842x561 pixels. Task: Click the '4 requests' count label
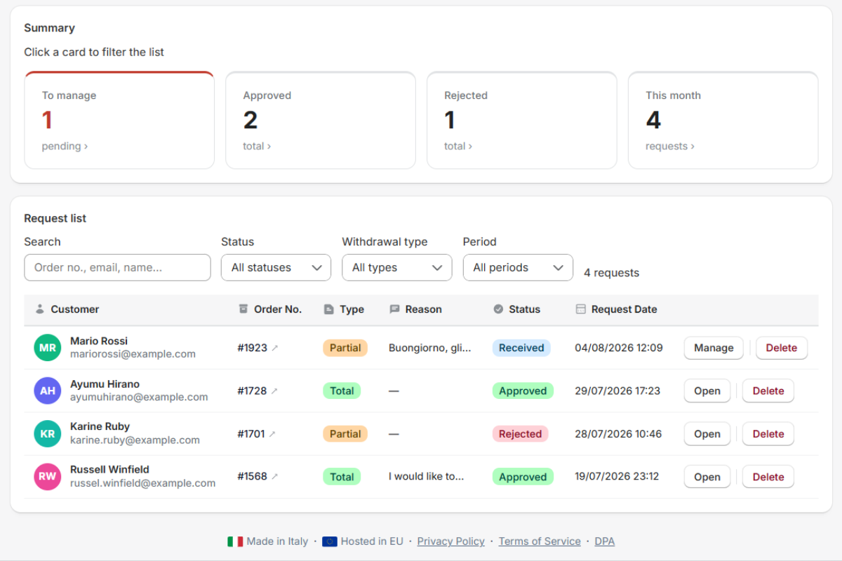[611, 273]
